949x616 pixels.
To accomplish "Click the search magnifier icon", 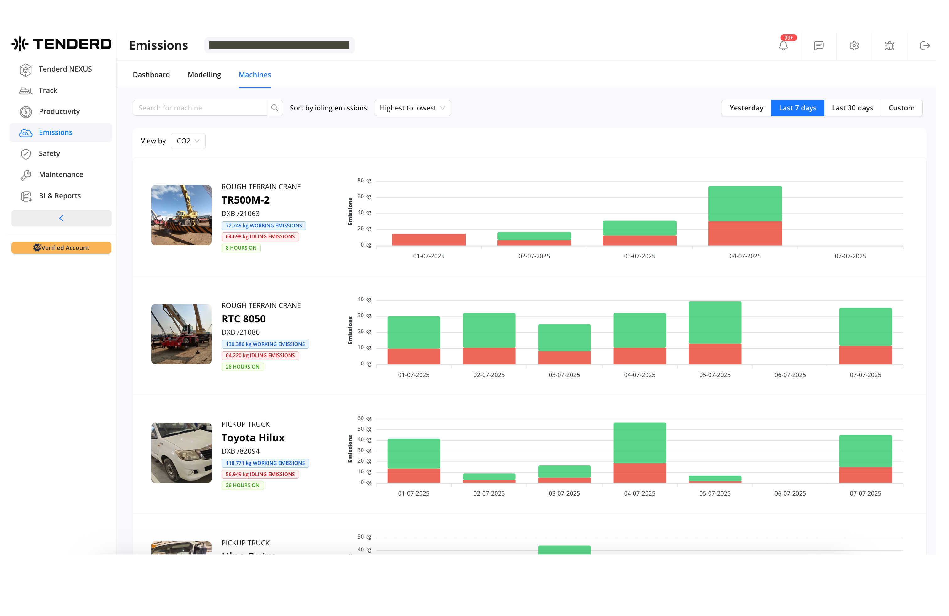I will coord(275,108).
